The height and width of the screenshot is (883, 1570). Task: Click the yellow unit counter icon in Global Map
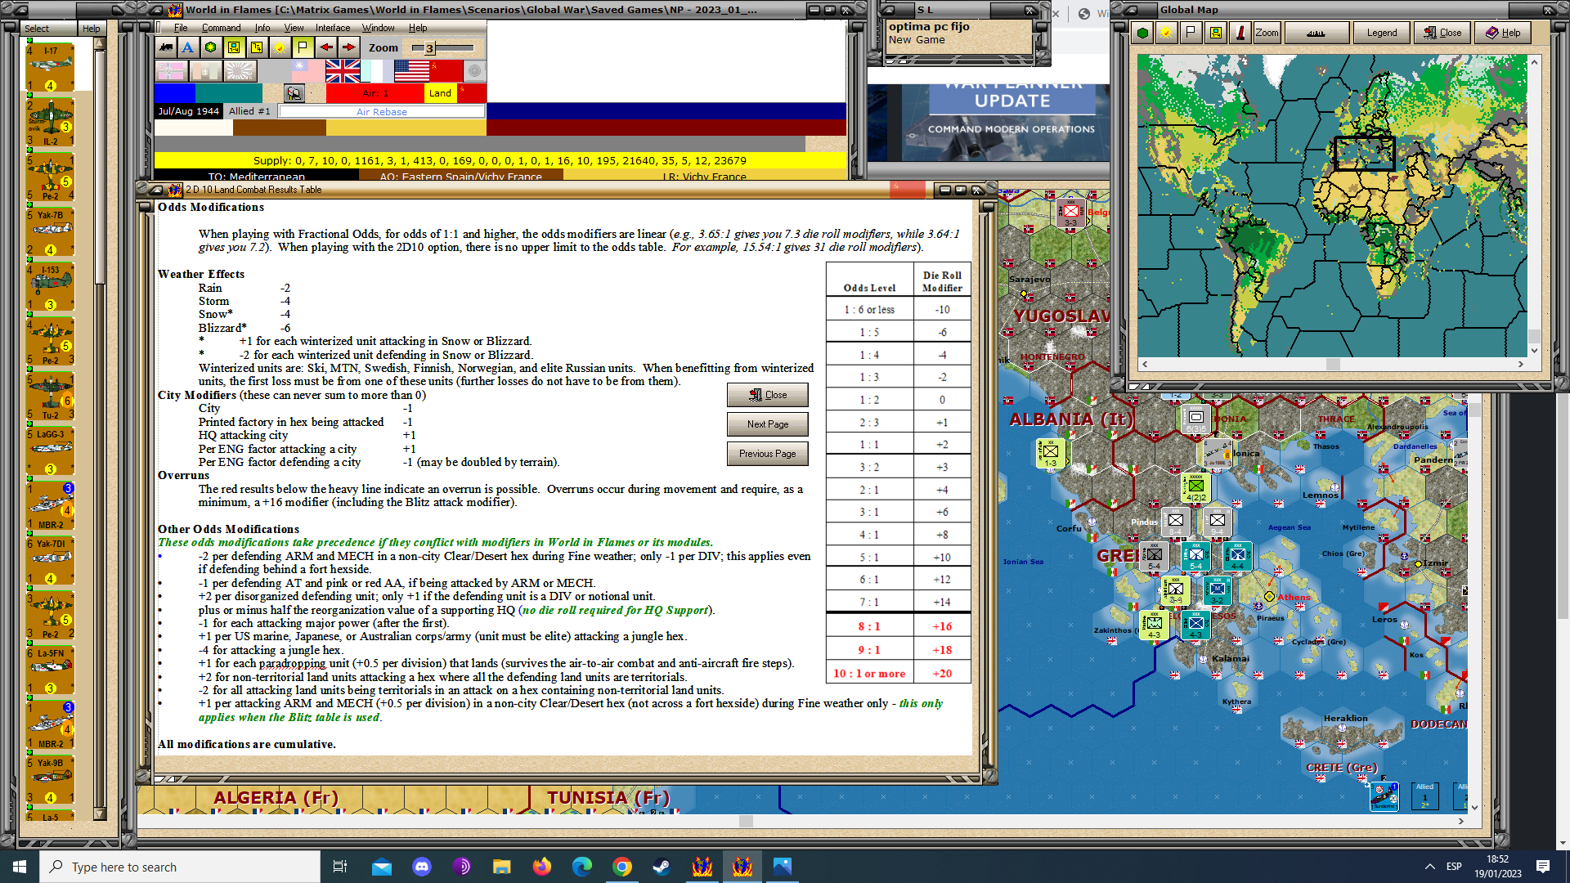[x=1215, y=33]
